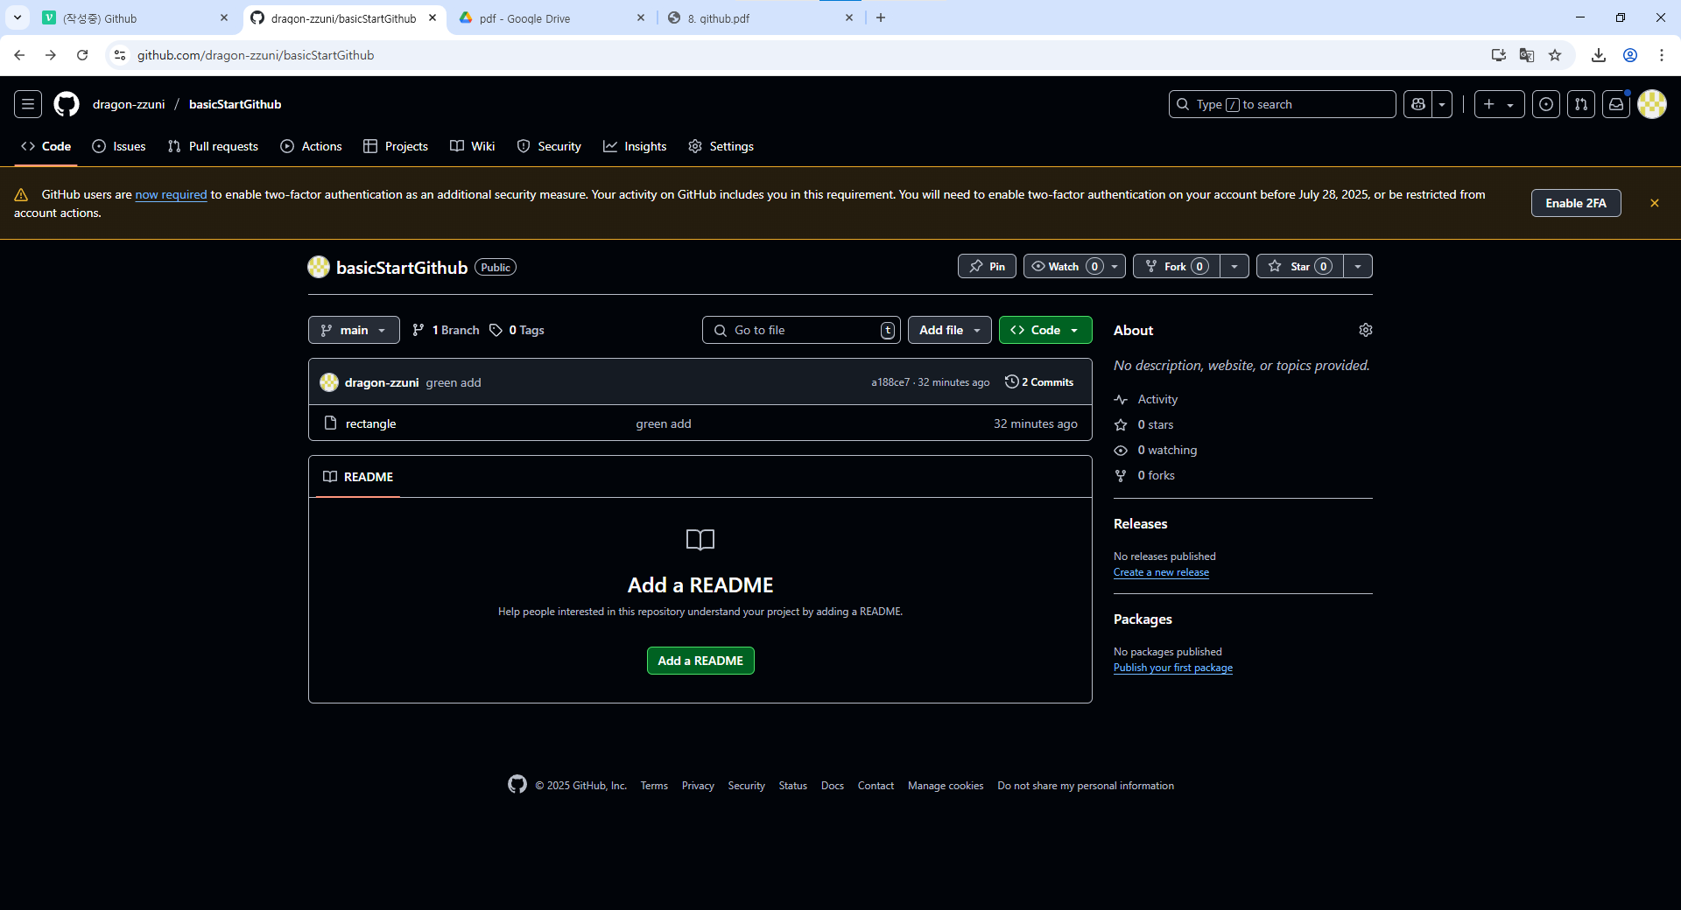Click the Enable 2FA button
The image size is (1681, 910).
point(1576,203)
